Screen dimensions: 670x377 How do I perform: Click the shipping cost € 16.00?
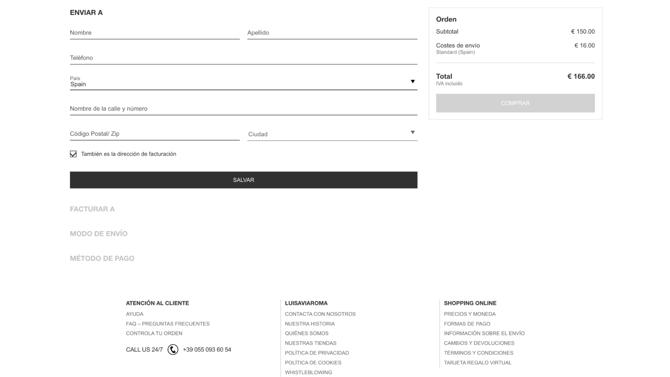[585, 46]
